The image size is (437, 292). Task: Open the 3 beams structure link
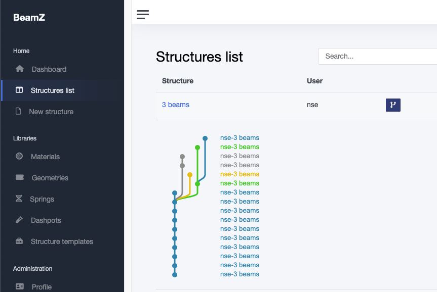175,105
